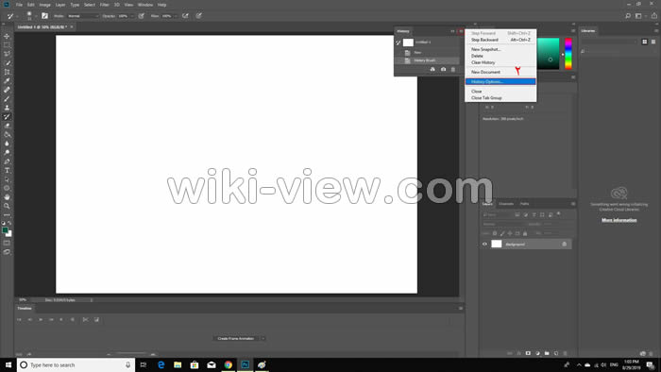Toggle pressure for opacity icon

(142, 16)
